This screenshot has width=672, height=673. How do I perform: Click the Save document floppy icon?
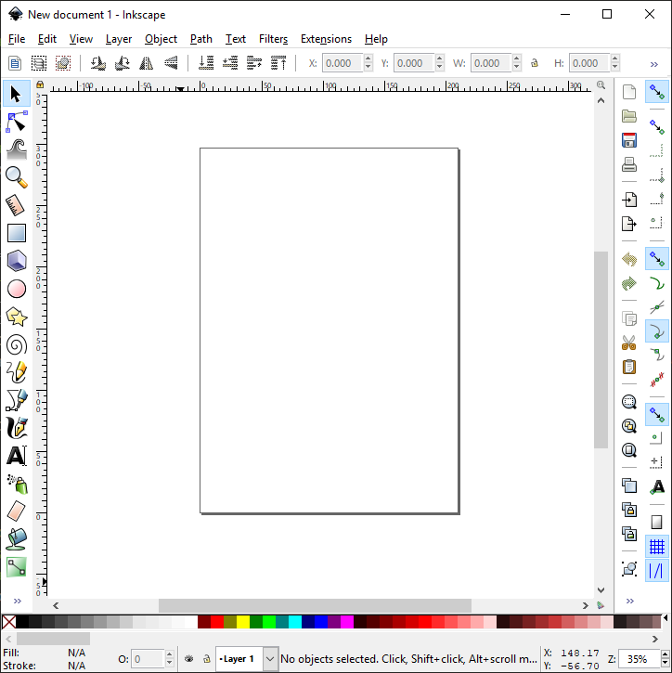pyautogui.click(x=629, y=140)
